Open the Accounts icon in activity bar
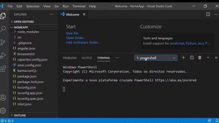219x123 pixels. point(3,98)
